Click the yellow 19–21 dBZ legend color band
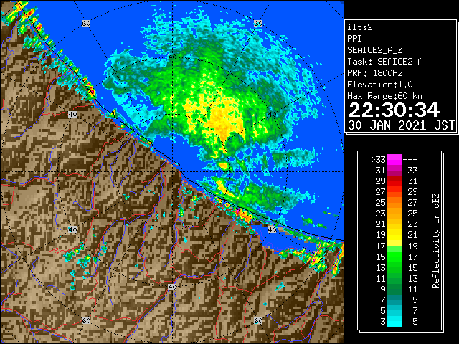Screen dimensions: 459x344 (394, 235)
